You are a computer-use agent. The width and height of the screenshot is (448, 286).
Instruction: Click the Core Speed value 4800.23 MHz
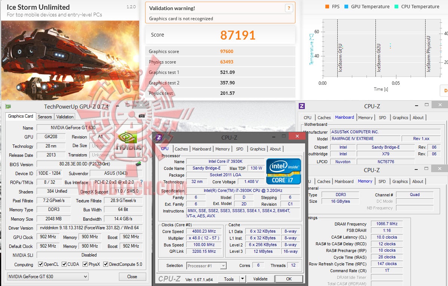coord(204,231)
